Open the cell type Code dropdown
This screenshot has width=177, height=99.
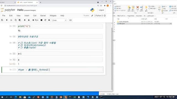59,20
